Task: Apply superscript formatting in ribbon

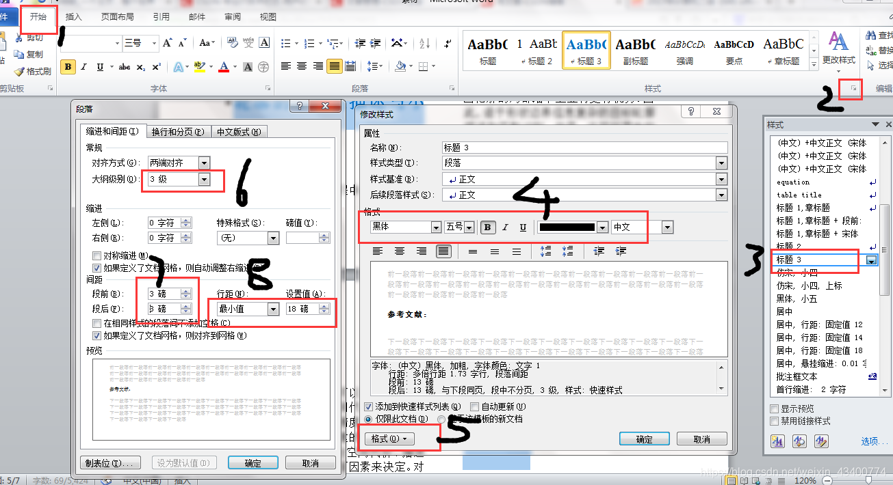Action: pos(157,67)
